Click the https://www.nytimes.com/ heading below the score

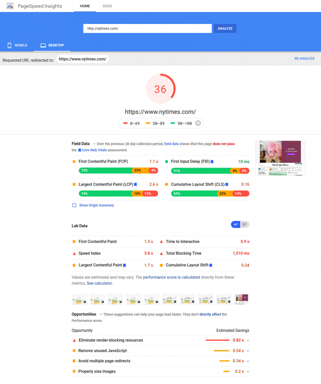[160, 112]
